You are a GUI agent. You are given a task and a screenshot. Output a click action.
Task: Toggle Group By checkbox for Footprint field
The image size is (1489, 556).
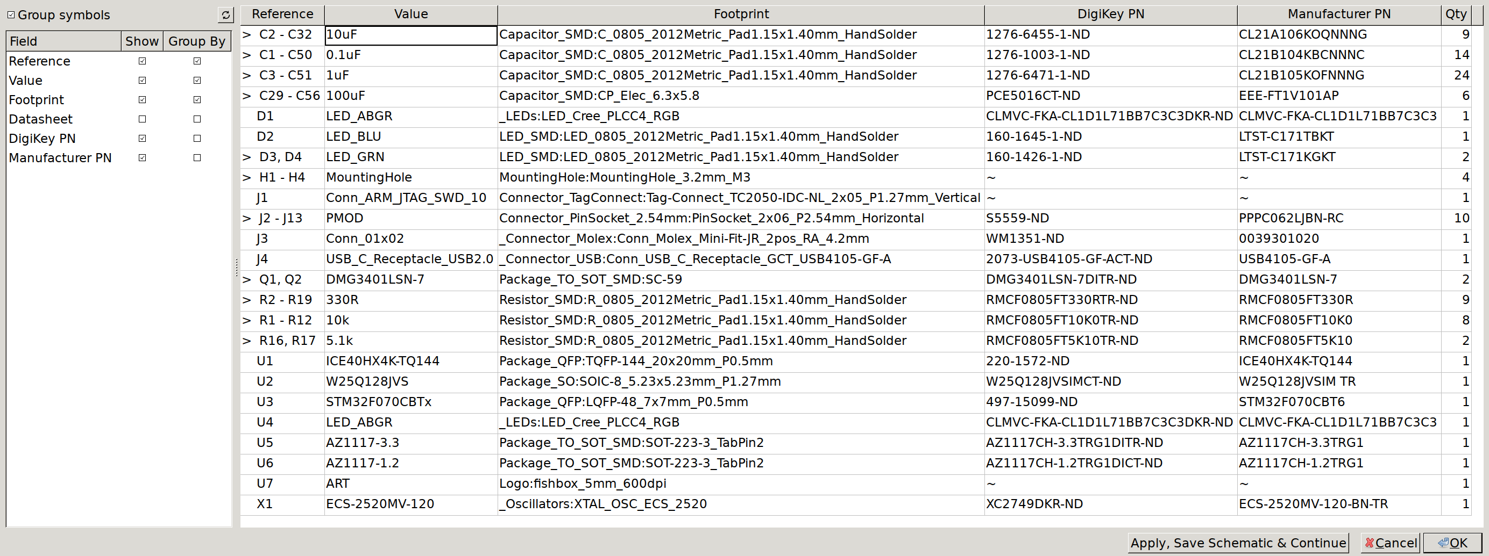197,100
